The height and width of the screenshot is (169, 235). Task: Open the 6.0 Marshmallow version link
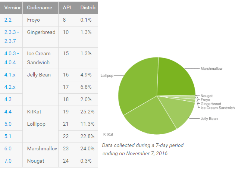pyautogui.click(x=7, y=148)
